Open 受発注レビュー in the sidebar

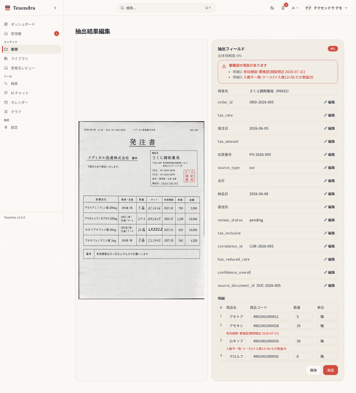coord(31,68)
